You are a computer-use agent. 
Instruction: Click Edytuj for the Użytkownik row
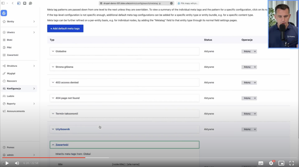pos(247,129)
